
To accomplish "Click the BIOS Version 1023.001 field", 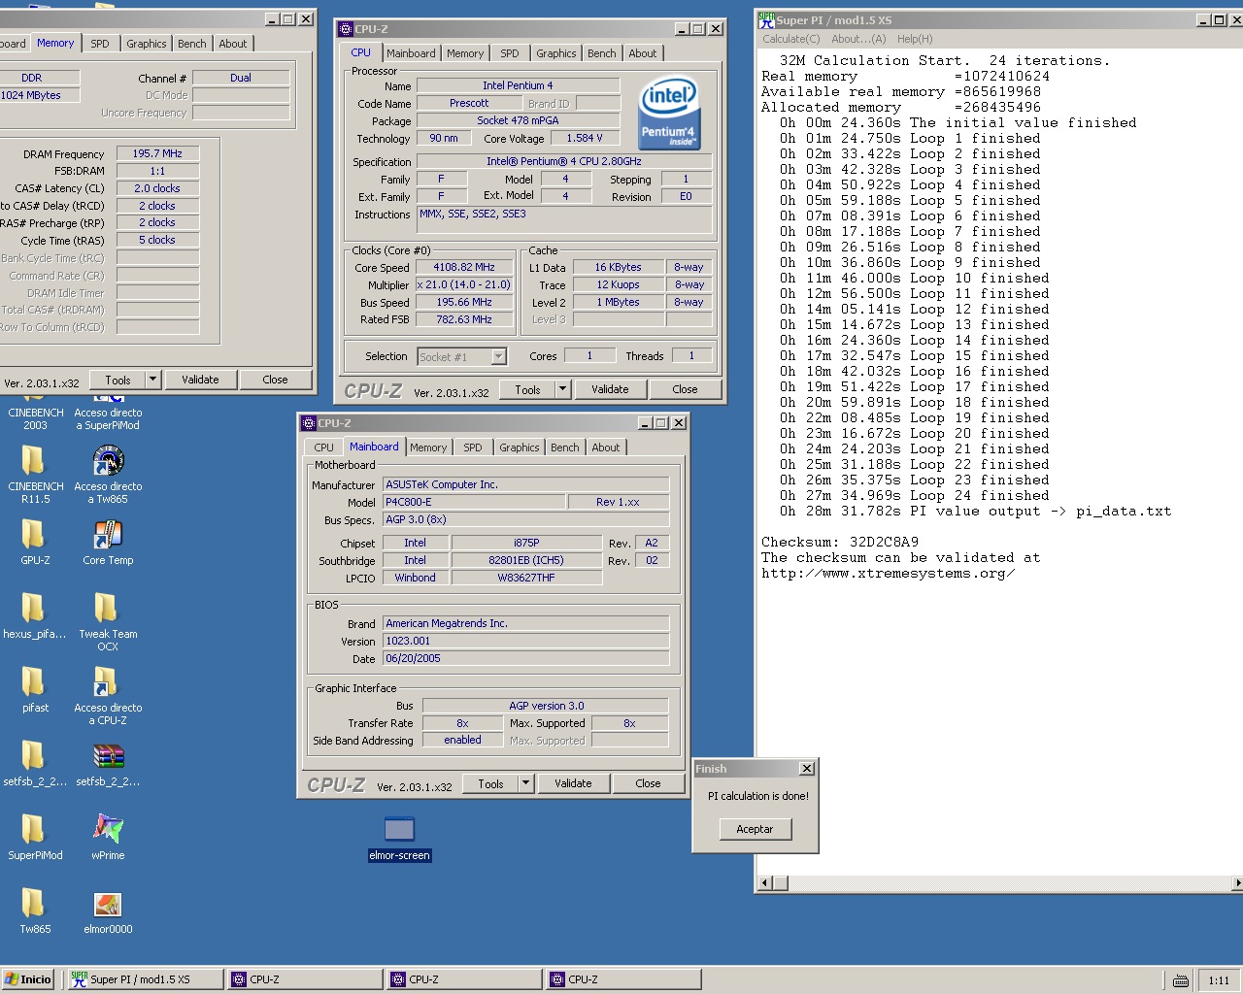I will click(525, 641).
